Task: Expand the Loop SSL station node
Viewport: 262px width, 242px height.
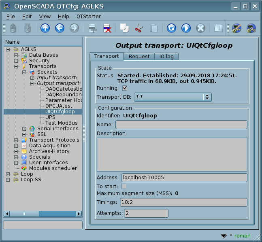Action: 8,180
